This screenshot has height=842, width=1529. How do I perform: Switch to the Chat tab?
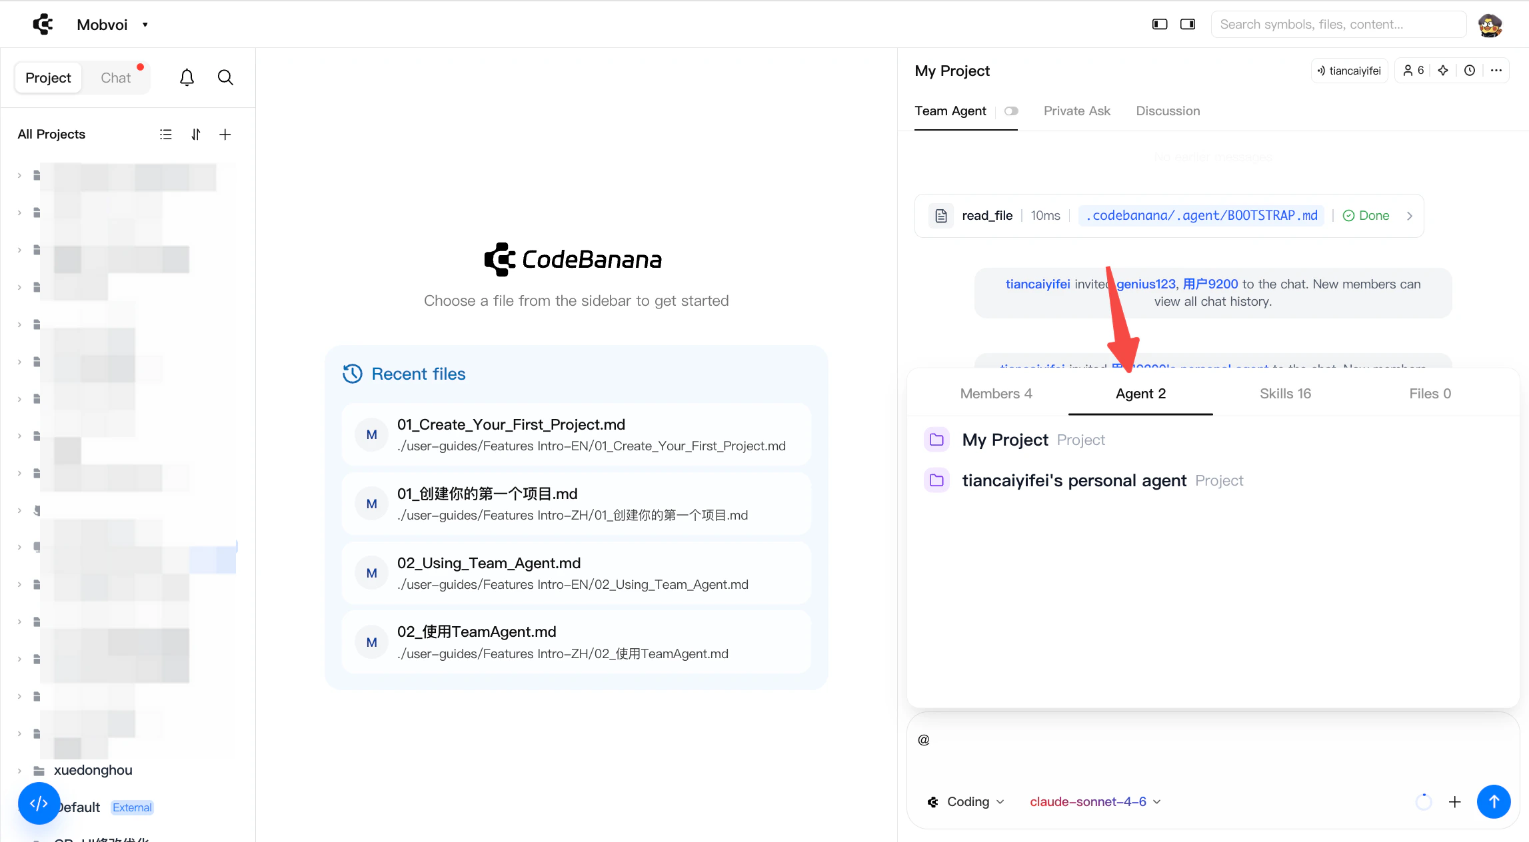point(116,78)
